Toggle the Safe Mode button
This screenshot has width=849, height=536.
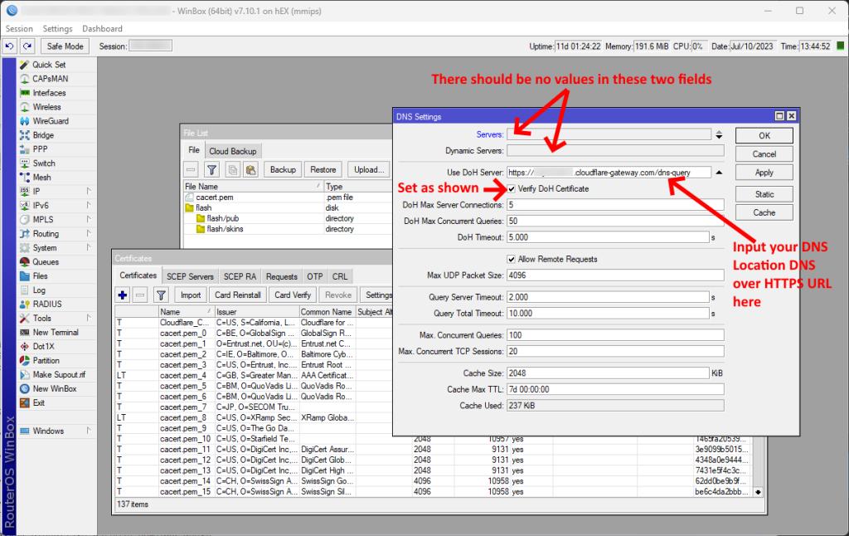[65, 46]
